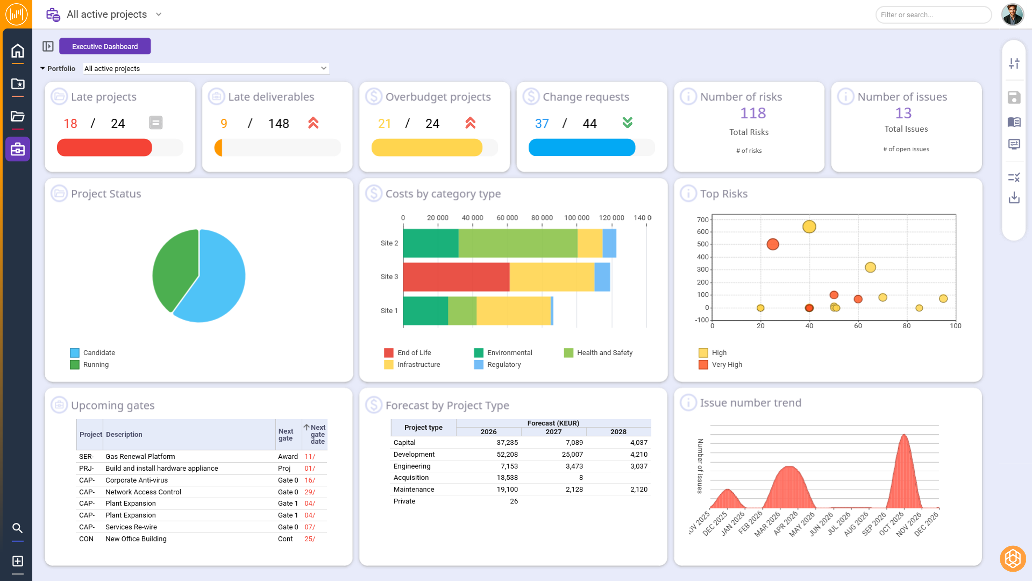Open New Office Building gate row

pos(201,539)
